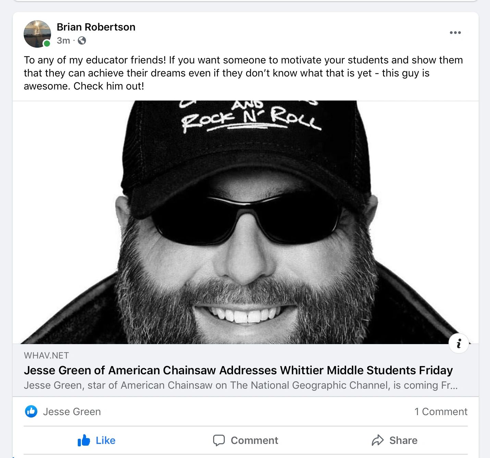490x458 pixels.
Task: Open Brian Robertson's profile name link
Action: click(x=96, y=27)
